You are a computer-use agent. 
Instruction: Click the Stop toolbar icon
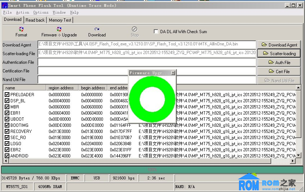click(134, 32)
